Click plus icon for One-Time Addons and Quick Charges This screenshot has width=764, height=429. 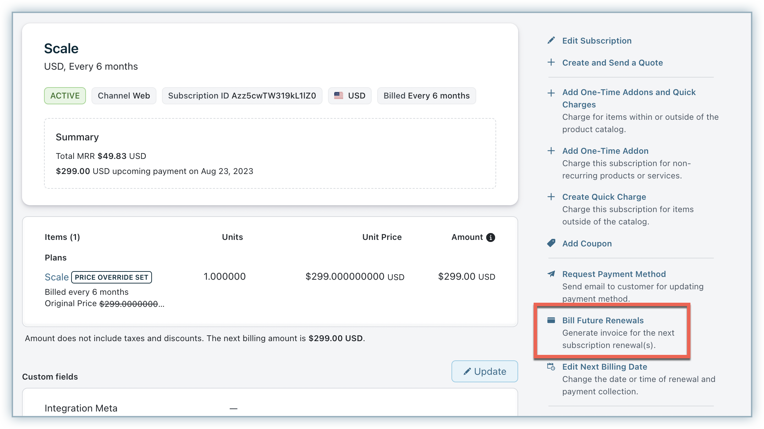click(x=551, y=93)
